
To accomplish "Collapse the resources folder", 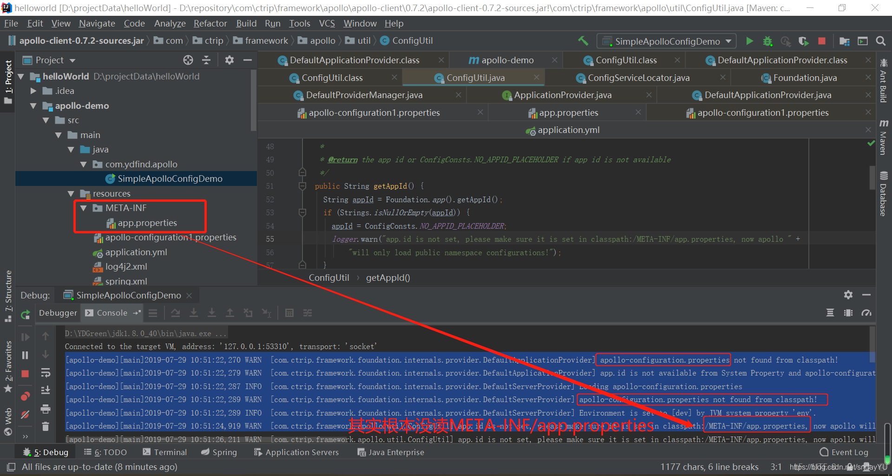I will (x=71, y=193).
